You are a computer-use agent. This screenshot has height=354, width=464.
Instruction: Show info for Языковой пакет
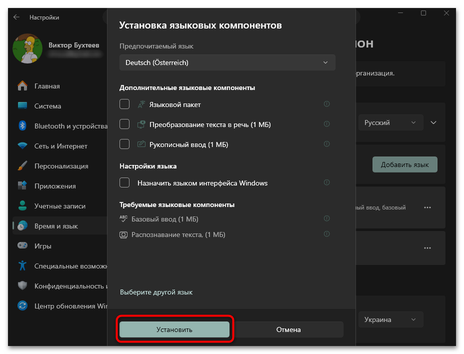326,104
